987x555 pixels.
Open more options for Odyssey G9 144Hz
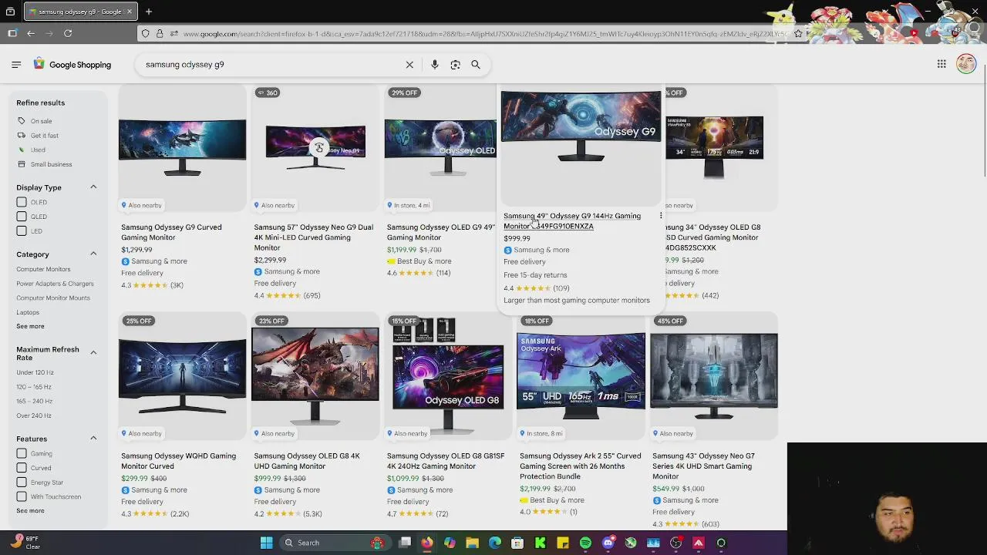point(661,216)
